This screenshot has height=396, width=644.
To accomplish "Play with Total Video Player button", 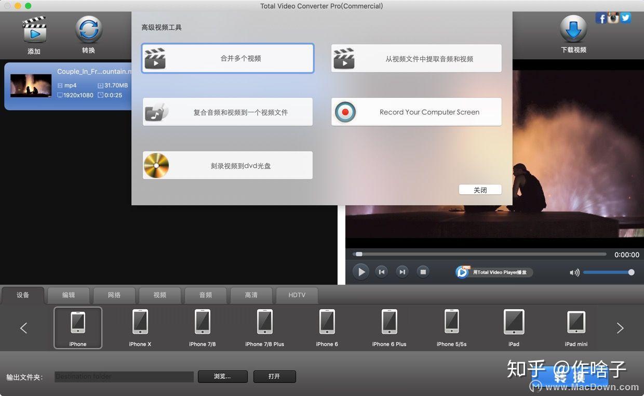I will 494,272.
